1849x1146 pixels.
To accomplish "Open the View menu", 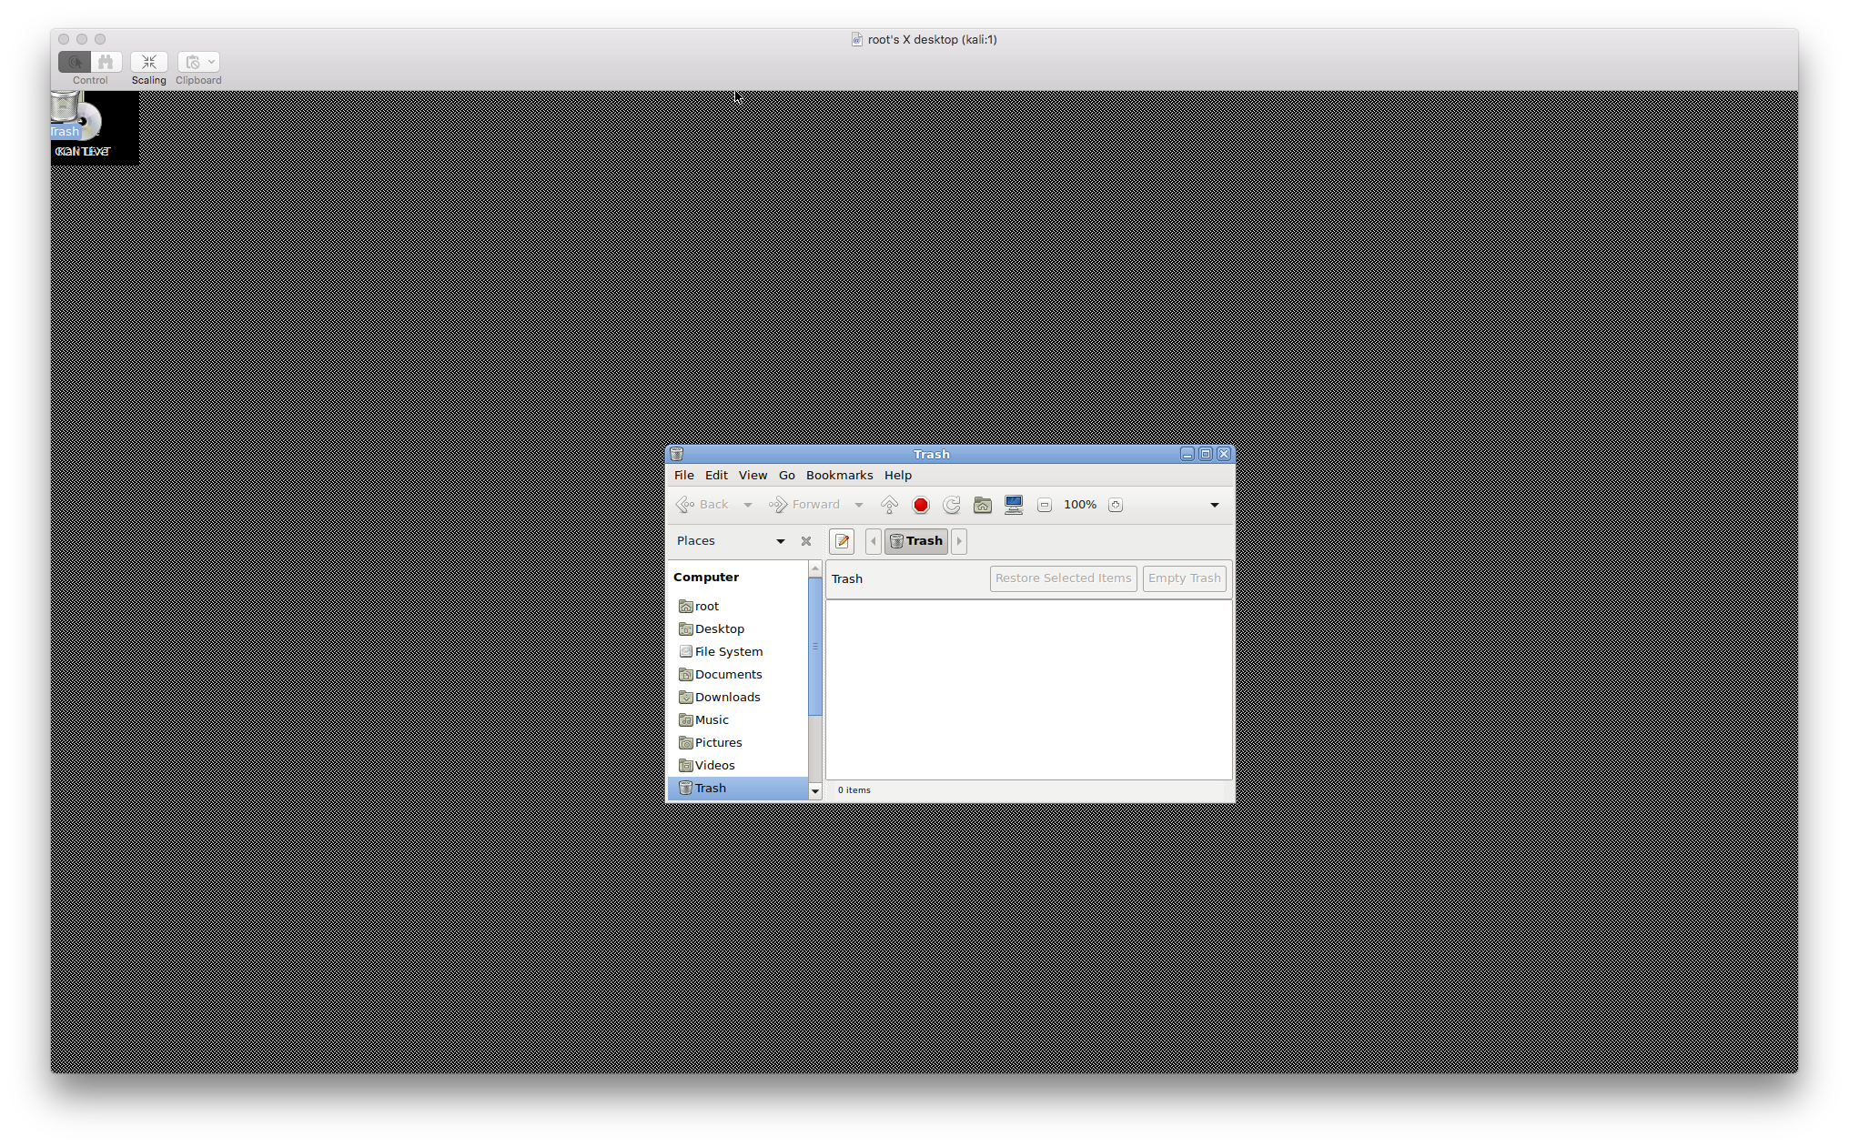I will point(753,476).
